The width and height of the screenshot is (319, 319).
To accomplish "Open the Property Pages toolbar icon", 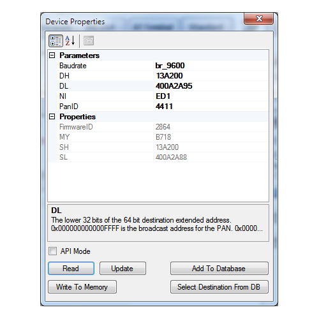I will click(x=89, y=41).
